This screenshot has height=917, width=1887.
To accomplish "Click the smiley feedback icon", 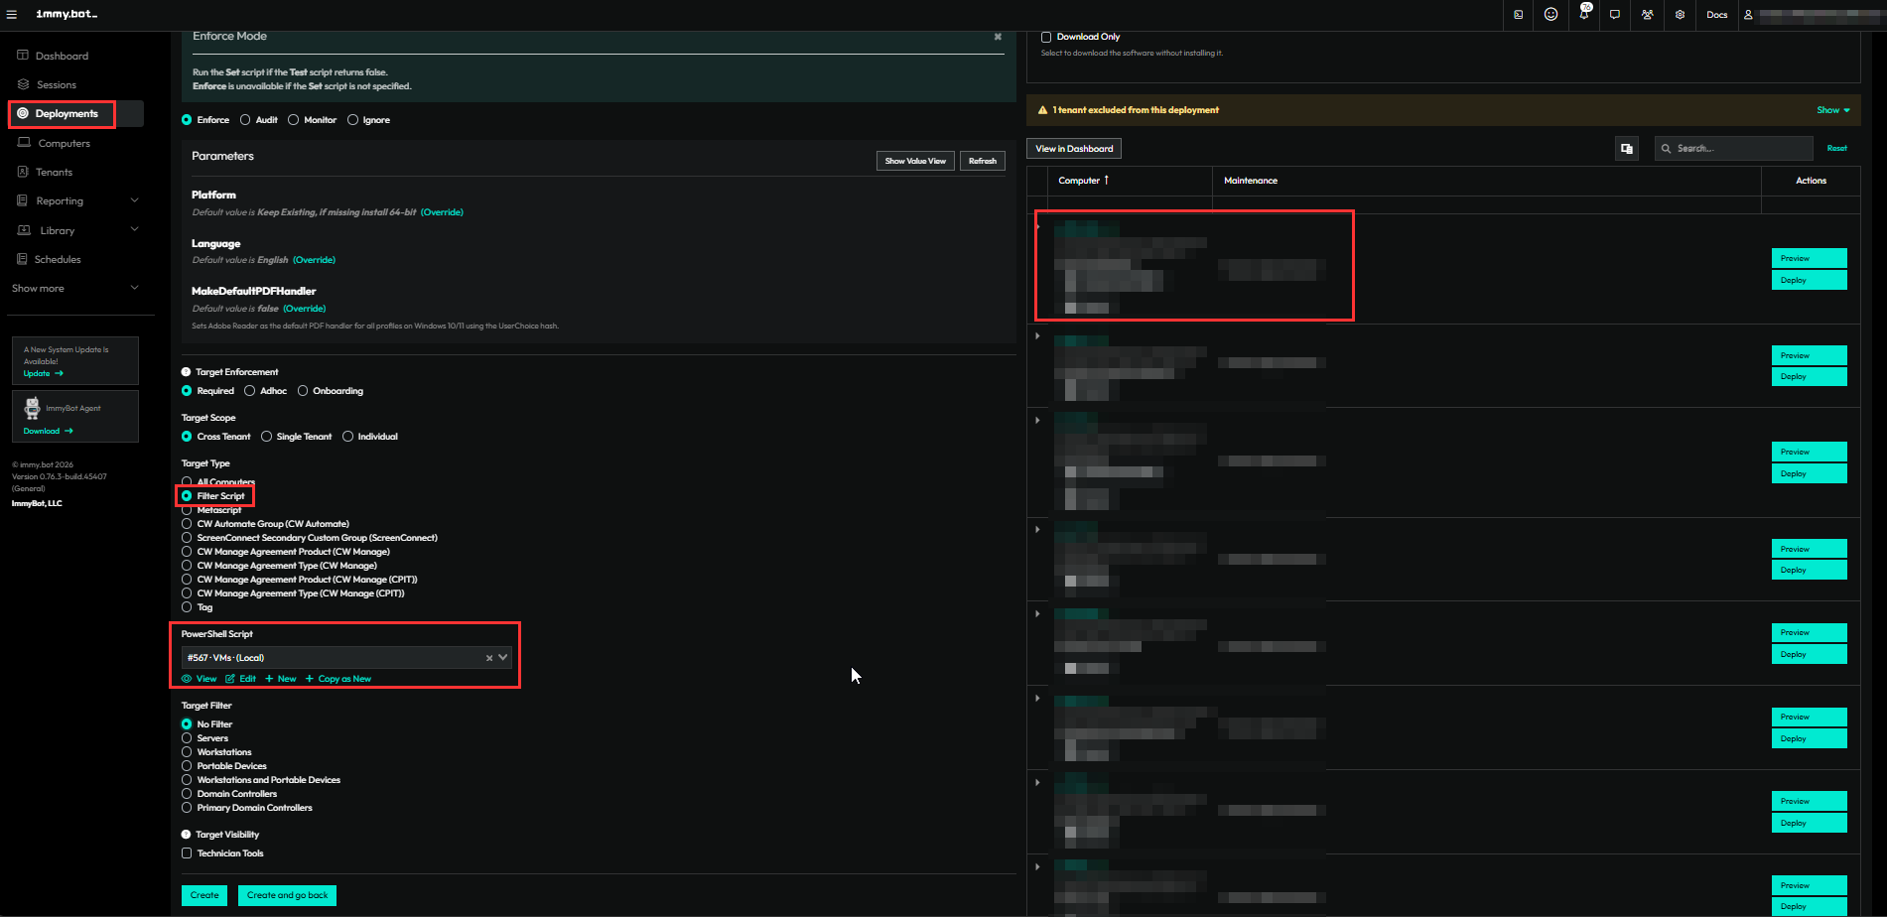I will tap(1550, 15).
